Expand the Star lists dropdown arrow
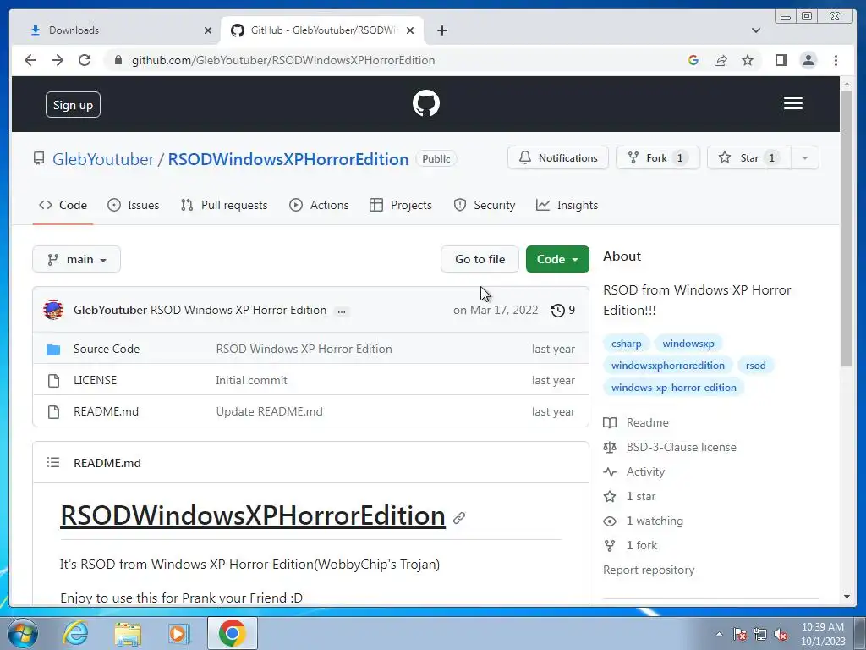This screenshot has width=866, height=650. [x=805, y=158]
